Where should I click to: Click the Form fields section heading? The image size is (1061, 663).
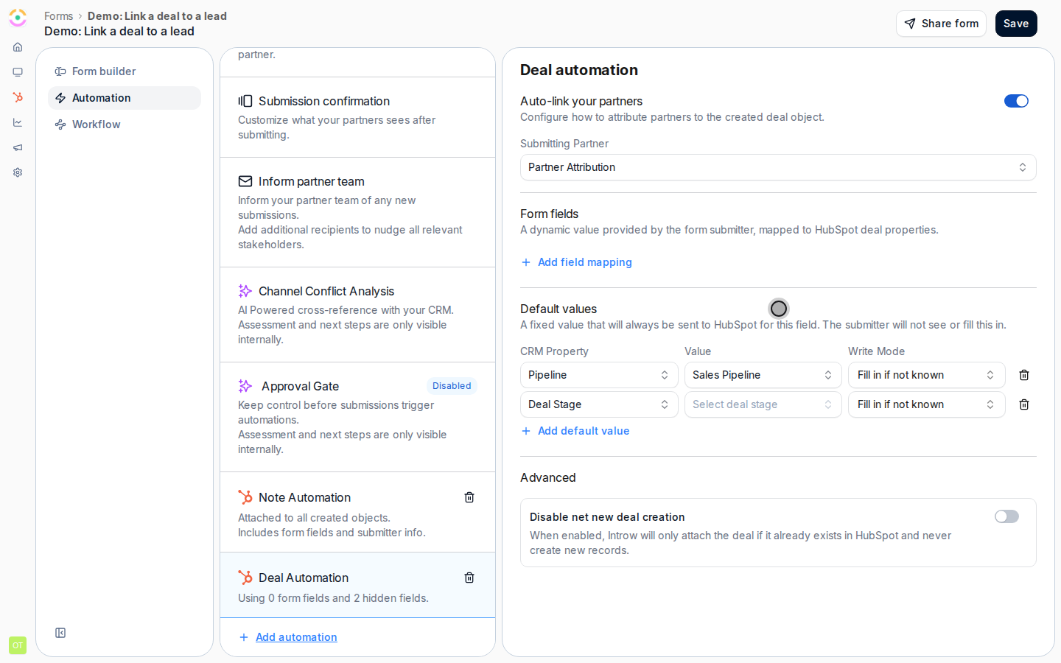[549, 214]
